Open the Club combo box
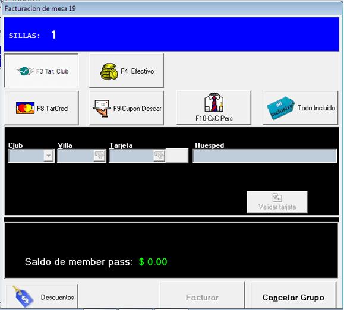 [x=31, y=156]
